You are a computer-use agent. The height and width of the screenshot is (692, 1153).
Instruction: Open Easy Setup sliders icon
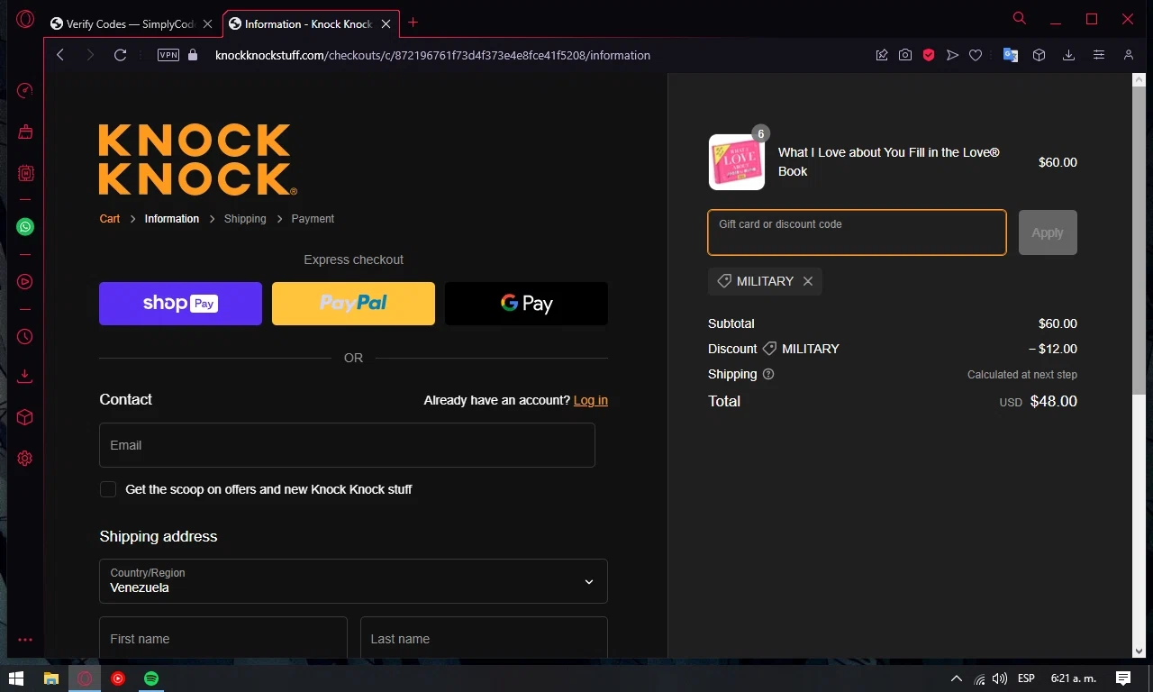click(x=1099, y=55)
